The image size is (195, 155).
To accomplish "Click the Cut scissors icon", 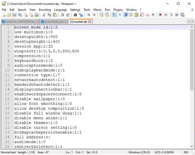I will (x=44, y=15).
